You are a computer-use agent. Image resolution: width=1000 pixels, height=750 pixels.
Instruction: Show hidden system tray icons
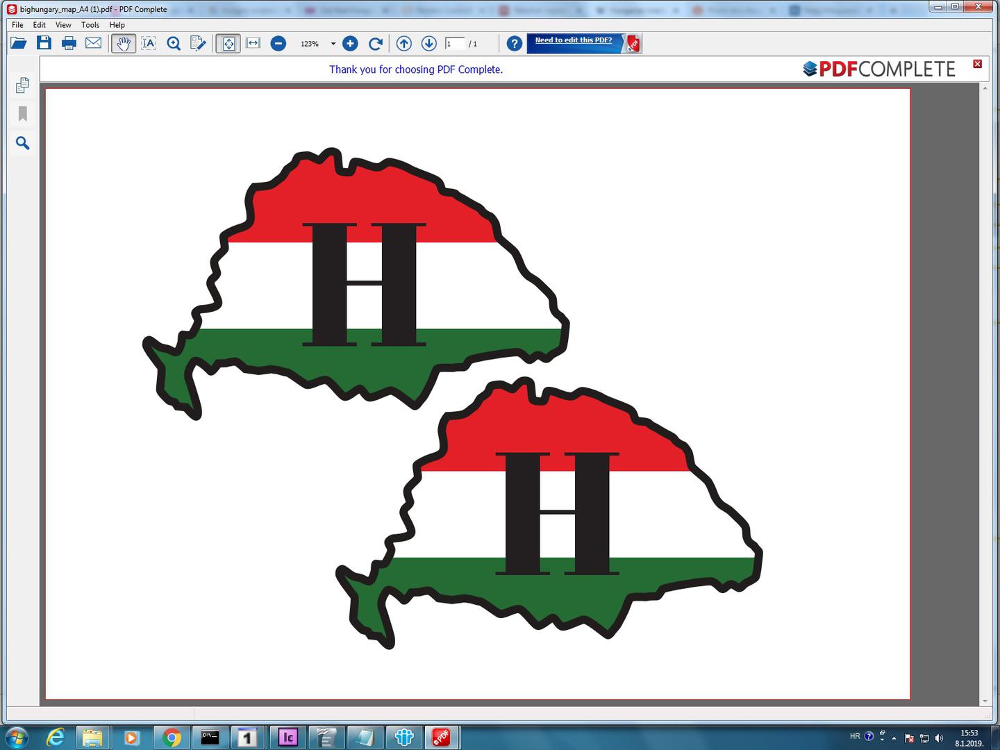click(x=894, y=737)
